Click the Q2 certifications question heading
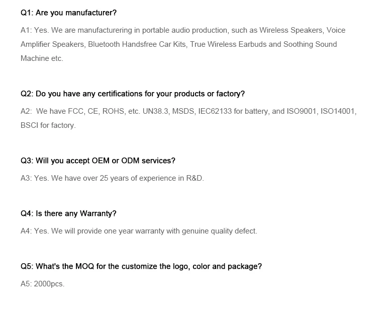The width and height of the screenshot is (377, 309). pyautogui.click(x=133, y=94)
